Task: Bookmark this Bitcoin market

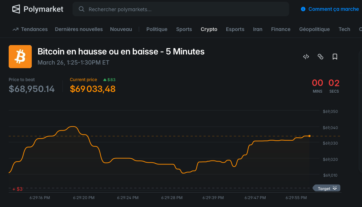Action: coord(335,57)
